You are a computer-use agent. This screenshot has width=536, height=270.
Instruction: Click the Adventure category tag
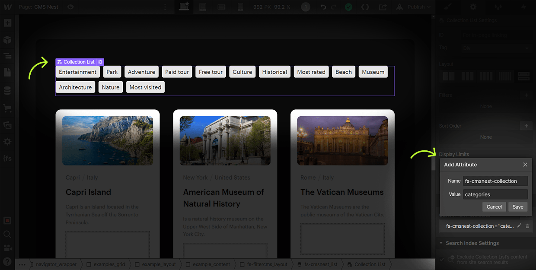point(141,72)
